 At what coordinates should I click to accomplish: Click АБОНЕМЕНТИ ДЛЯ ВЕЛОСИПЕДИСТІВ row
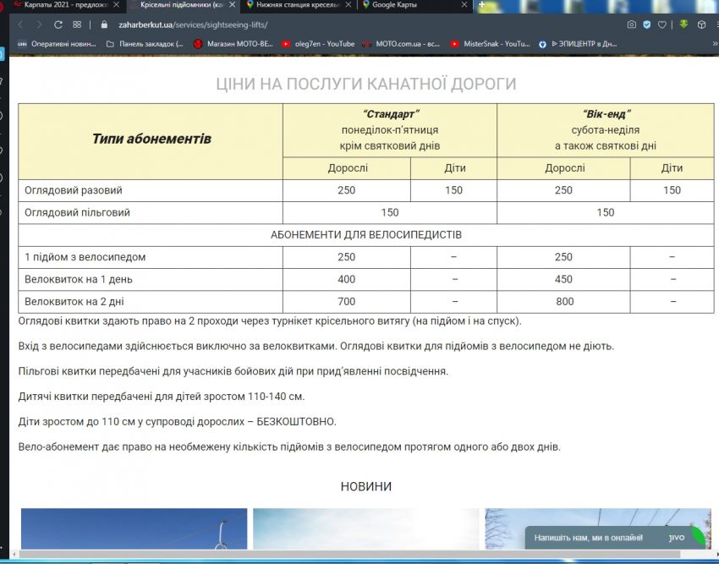366,235
